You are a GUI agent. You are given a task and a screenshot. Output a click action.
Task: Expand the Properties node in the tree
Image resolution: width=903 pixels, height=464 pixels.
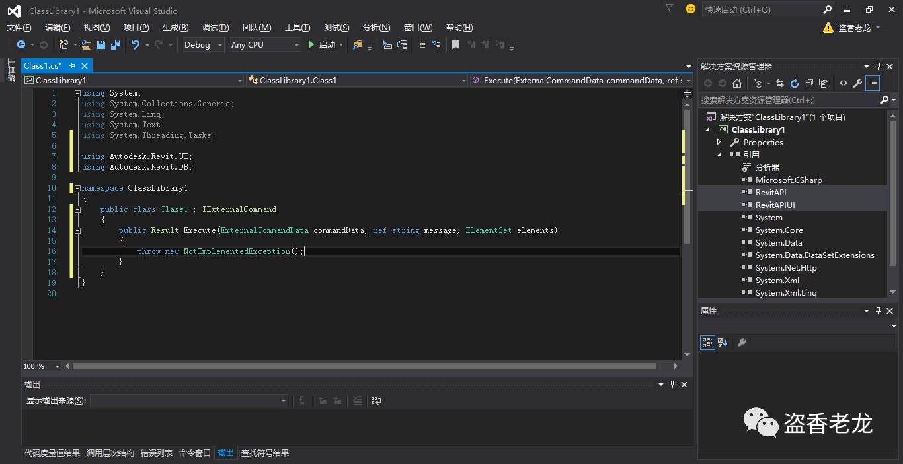[x=719, y=143]
